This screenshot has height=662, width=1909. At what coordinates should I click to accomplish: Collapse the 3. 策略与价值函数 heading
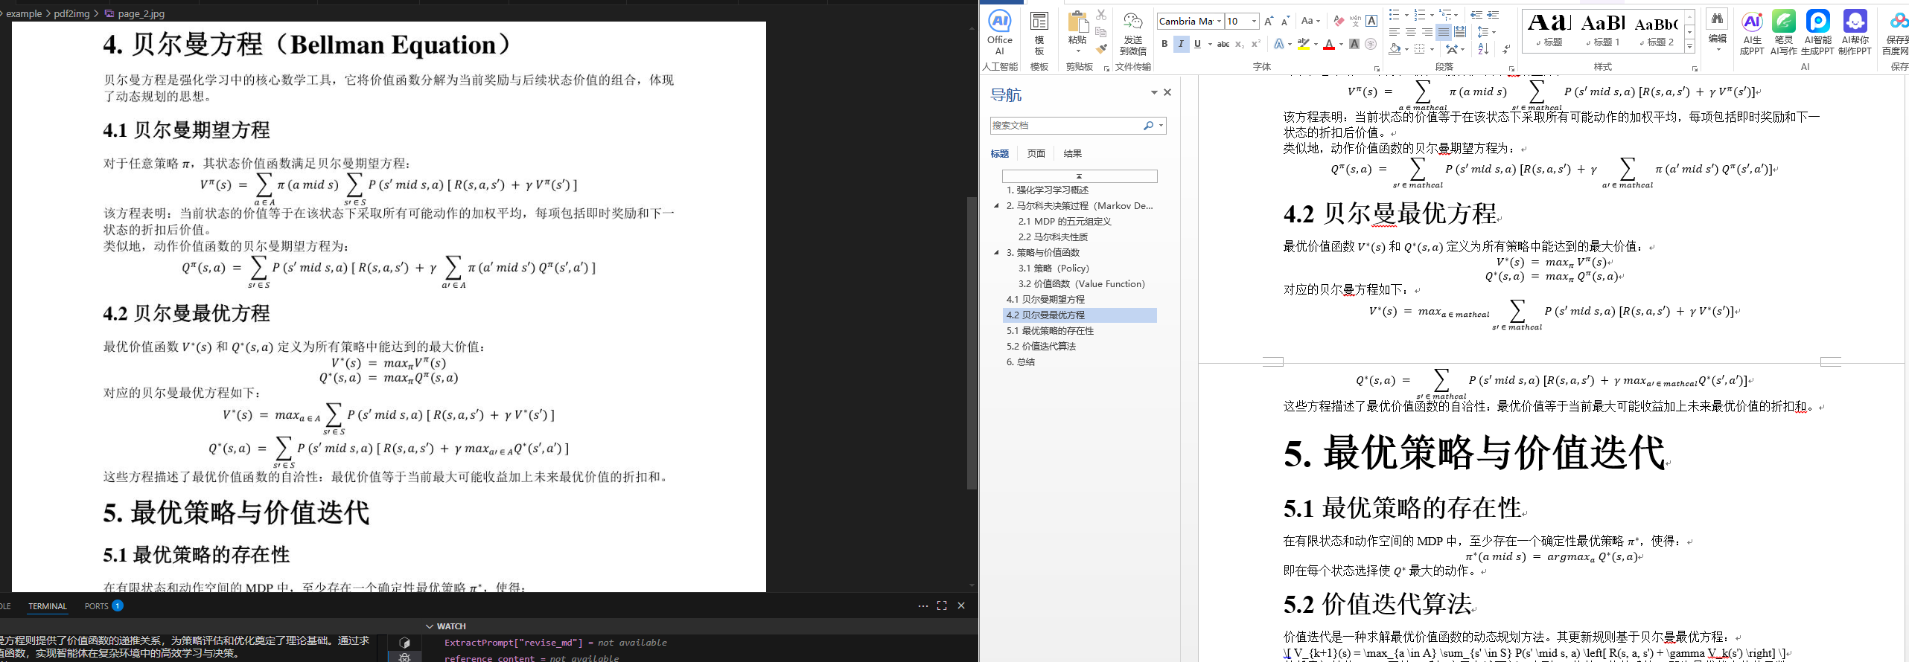996,253
